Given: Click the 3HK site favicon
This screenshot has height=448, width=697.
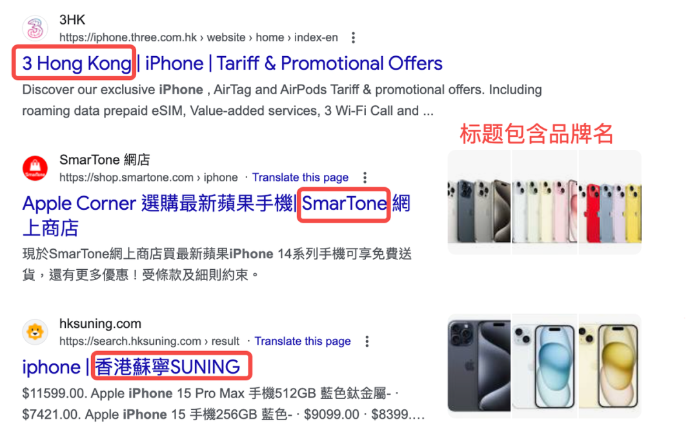Looking at the screenshot, I should tap(35, 28).
